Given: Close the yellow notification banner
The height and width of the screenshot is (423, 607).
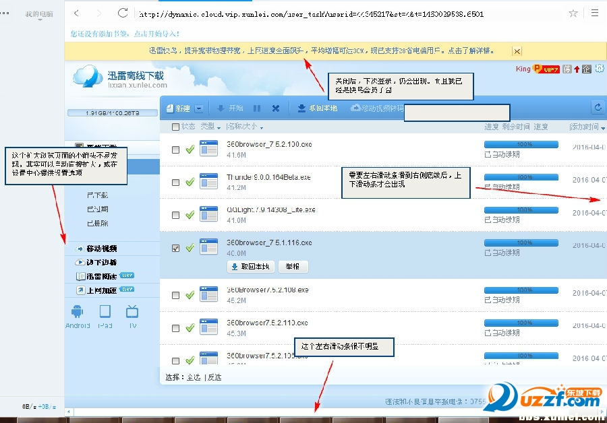Looking at the screenshot, I should 517,51.
